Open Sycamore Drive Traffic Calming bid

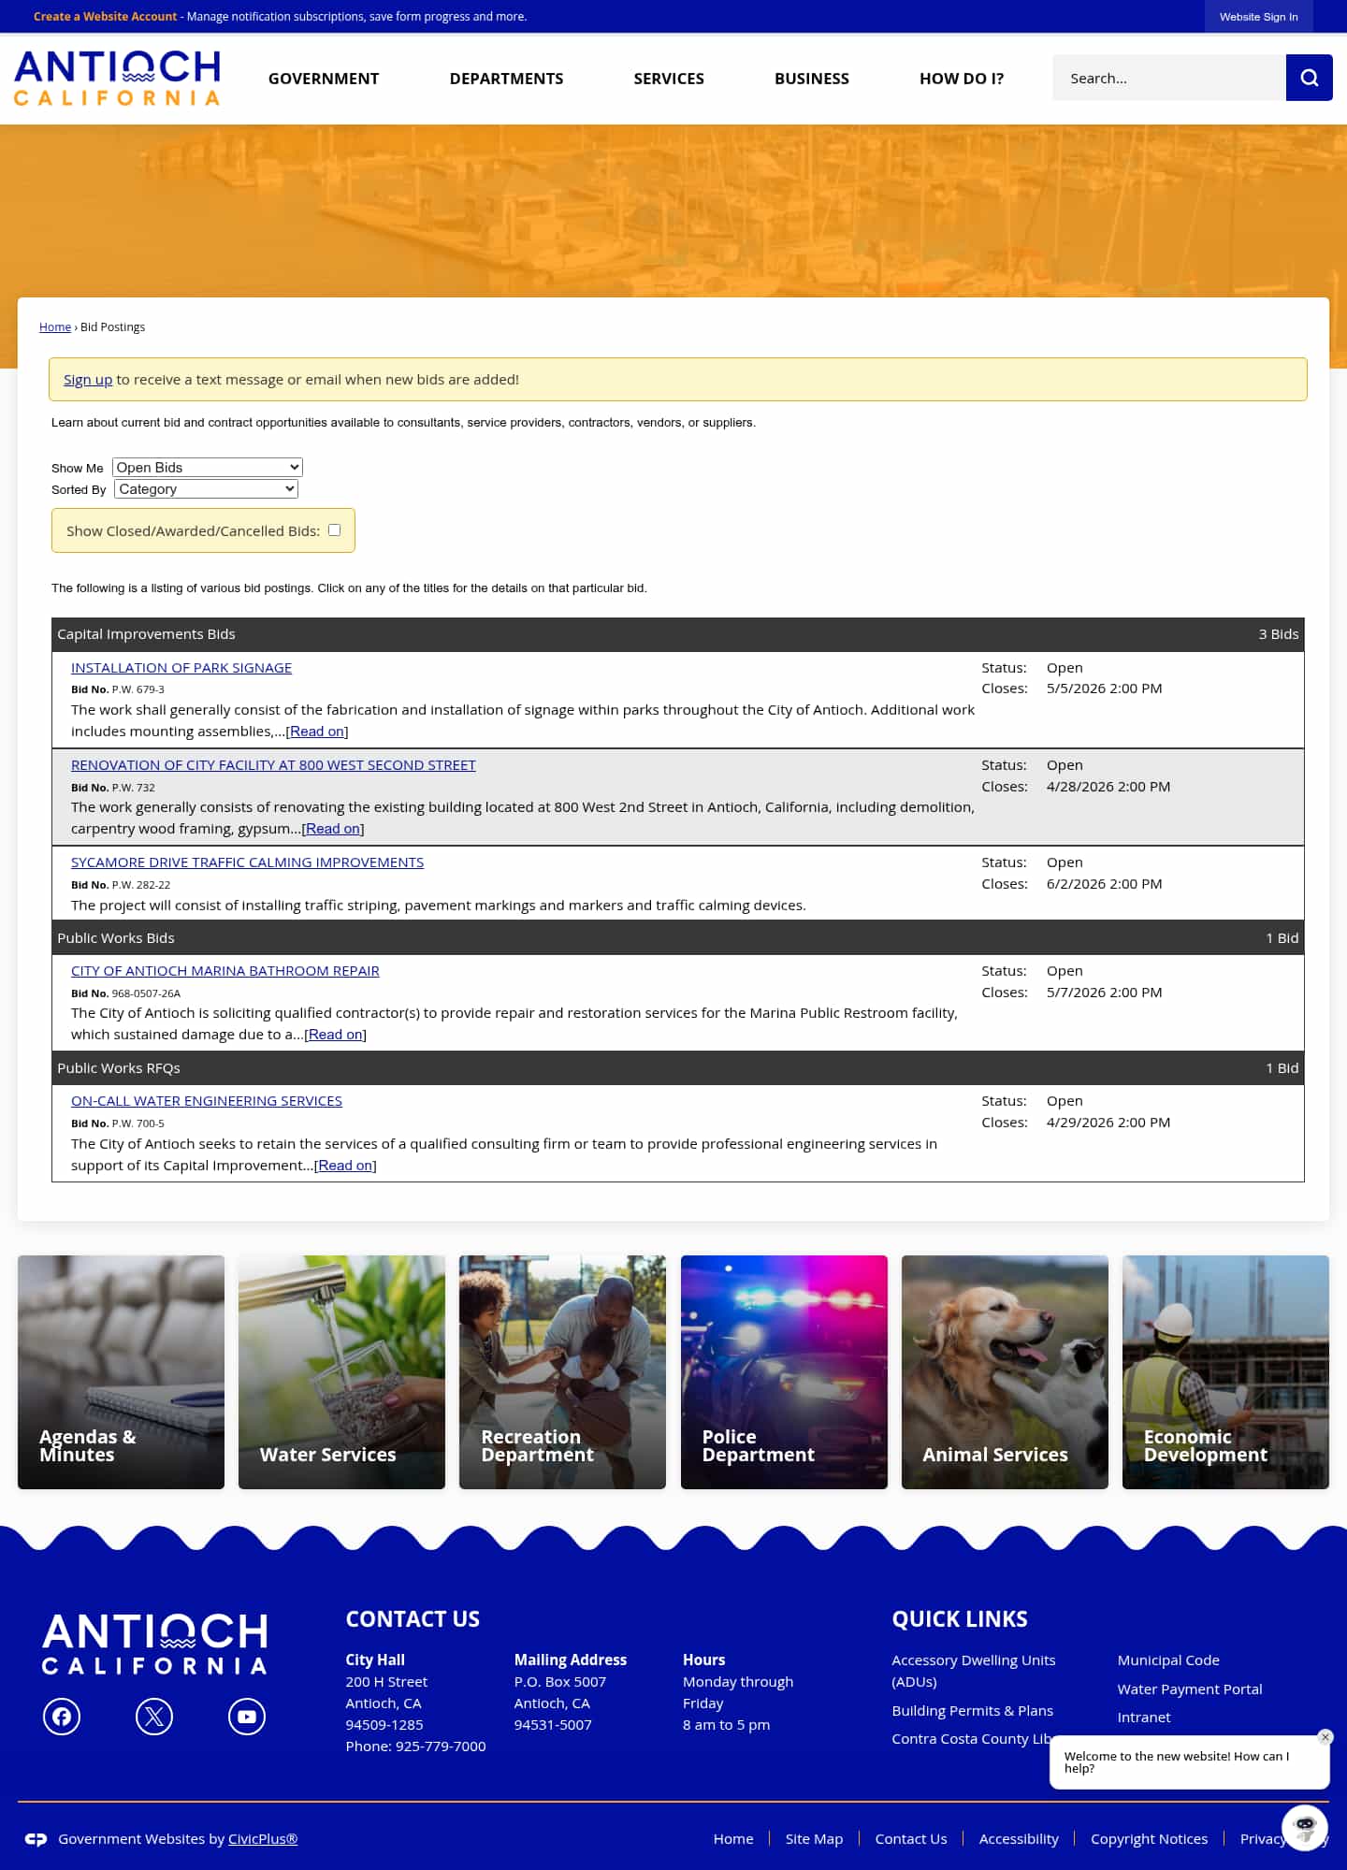click(247, 862)
